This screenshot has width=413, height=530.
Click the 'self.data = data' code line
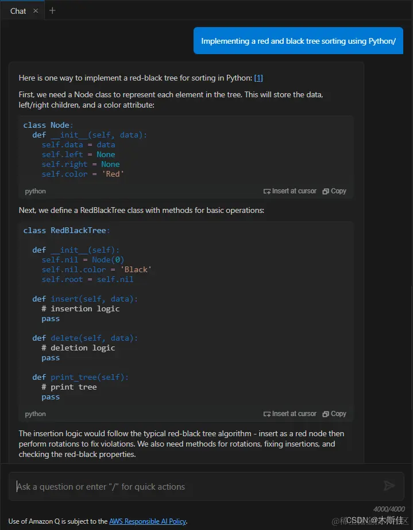point(78,144)
